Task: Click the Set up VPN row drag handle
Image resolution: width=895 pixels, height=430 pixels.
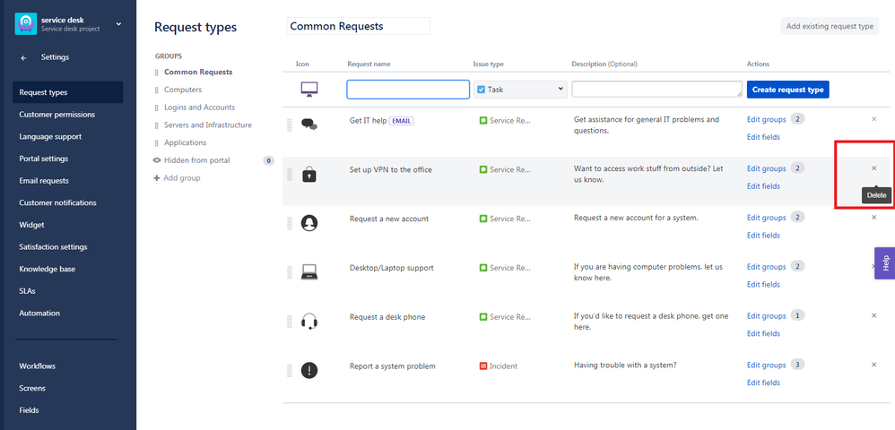Action: 290,174
